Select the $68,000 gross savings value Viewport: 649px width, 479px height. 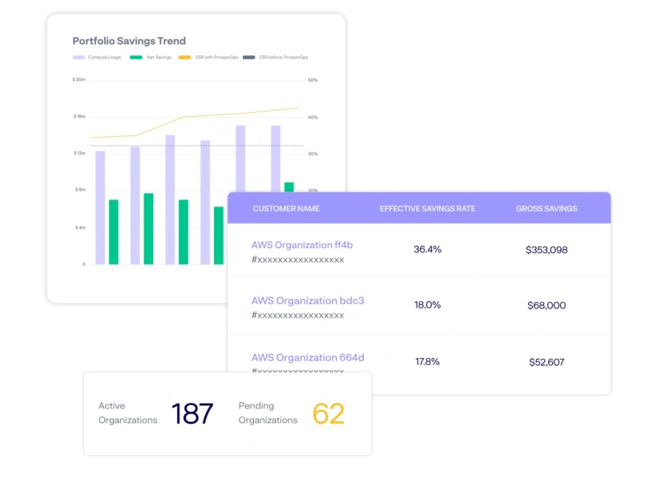tap(546, 306)
